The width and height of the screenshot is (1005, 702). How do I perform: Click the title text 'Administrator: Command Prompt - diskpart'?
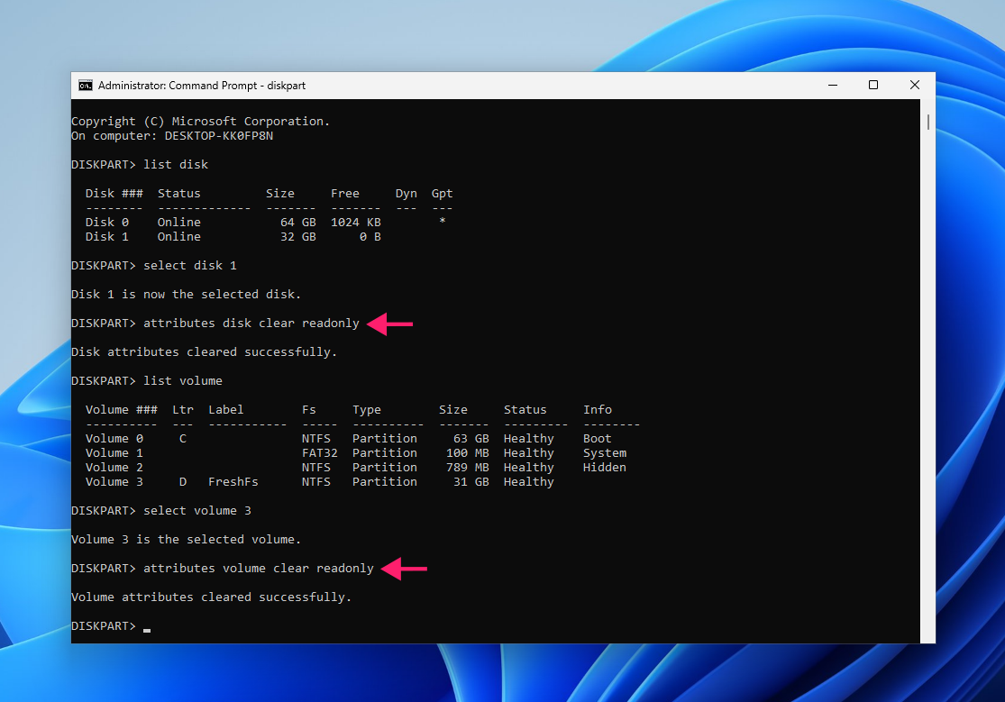click(202, 86)
